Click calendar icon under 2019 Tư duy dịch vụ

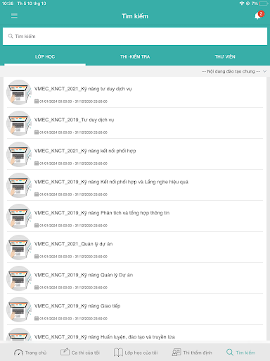pos(37,133)
